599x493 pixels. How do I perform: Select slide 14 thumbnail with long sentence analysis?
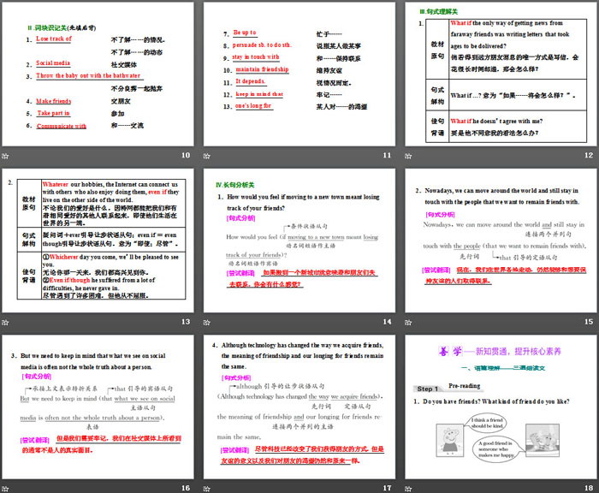(x=299, y=241)
